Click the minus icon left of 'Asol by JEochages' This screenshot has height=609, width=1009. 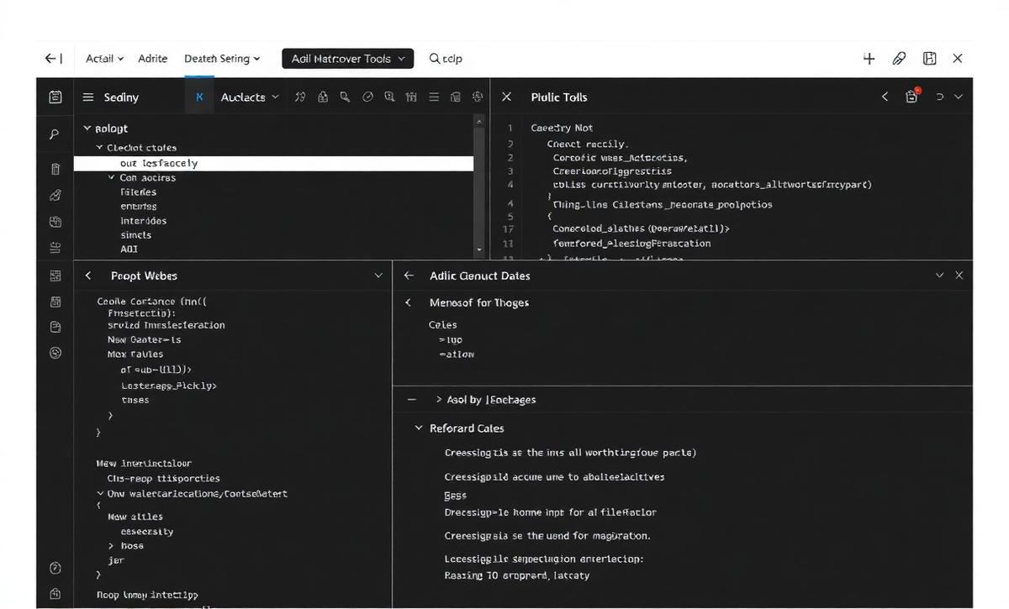[x=411, y=400]
